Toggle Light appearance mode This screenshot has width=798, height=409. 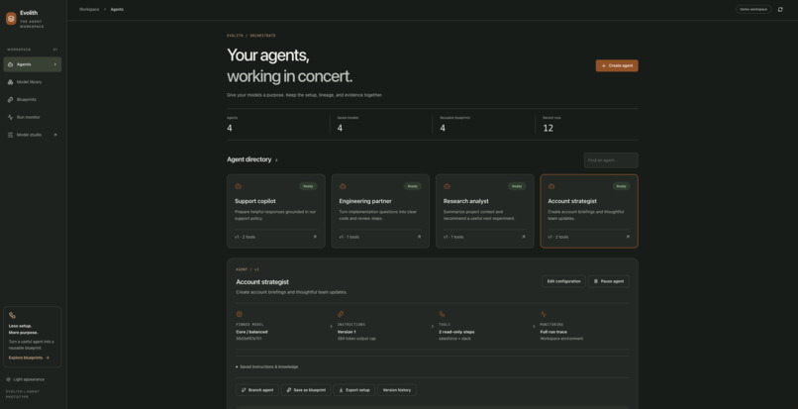(x=26, y=379)
